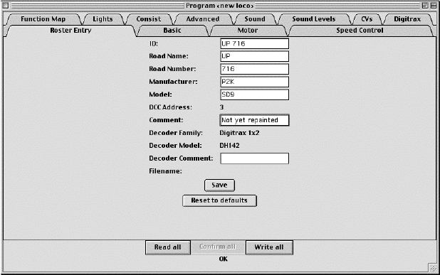Open the Digitrax tab
This screenshot has height=275, width=440.
(x=407, y=19)
